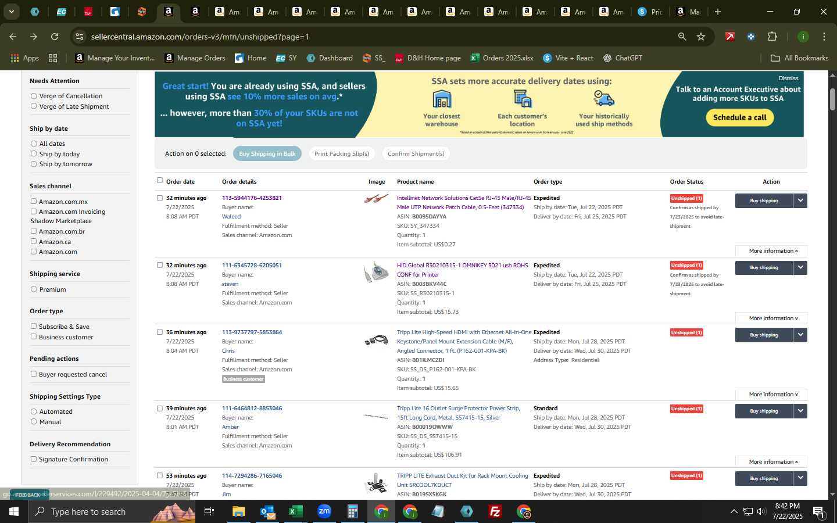
Task: Check the Business customer filter
Action: 34,337
